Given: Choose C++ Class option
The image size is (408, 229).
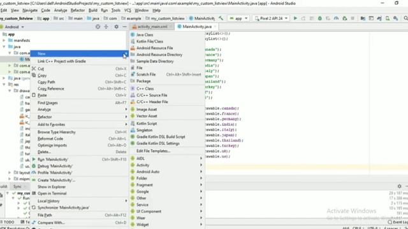Looking at the screenshot, I should point(167,88).
